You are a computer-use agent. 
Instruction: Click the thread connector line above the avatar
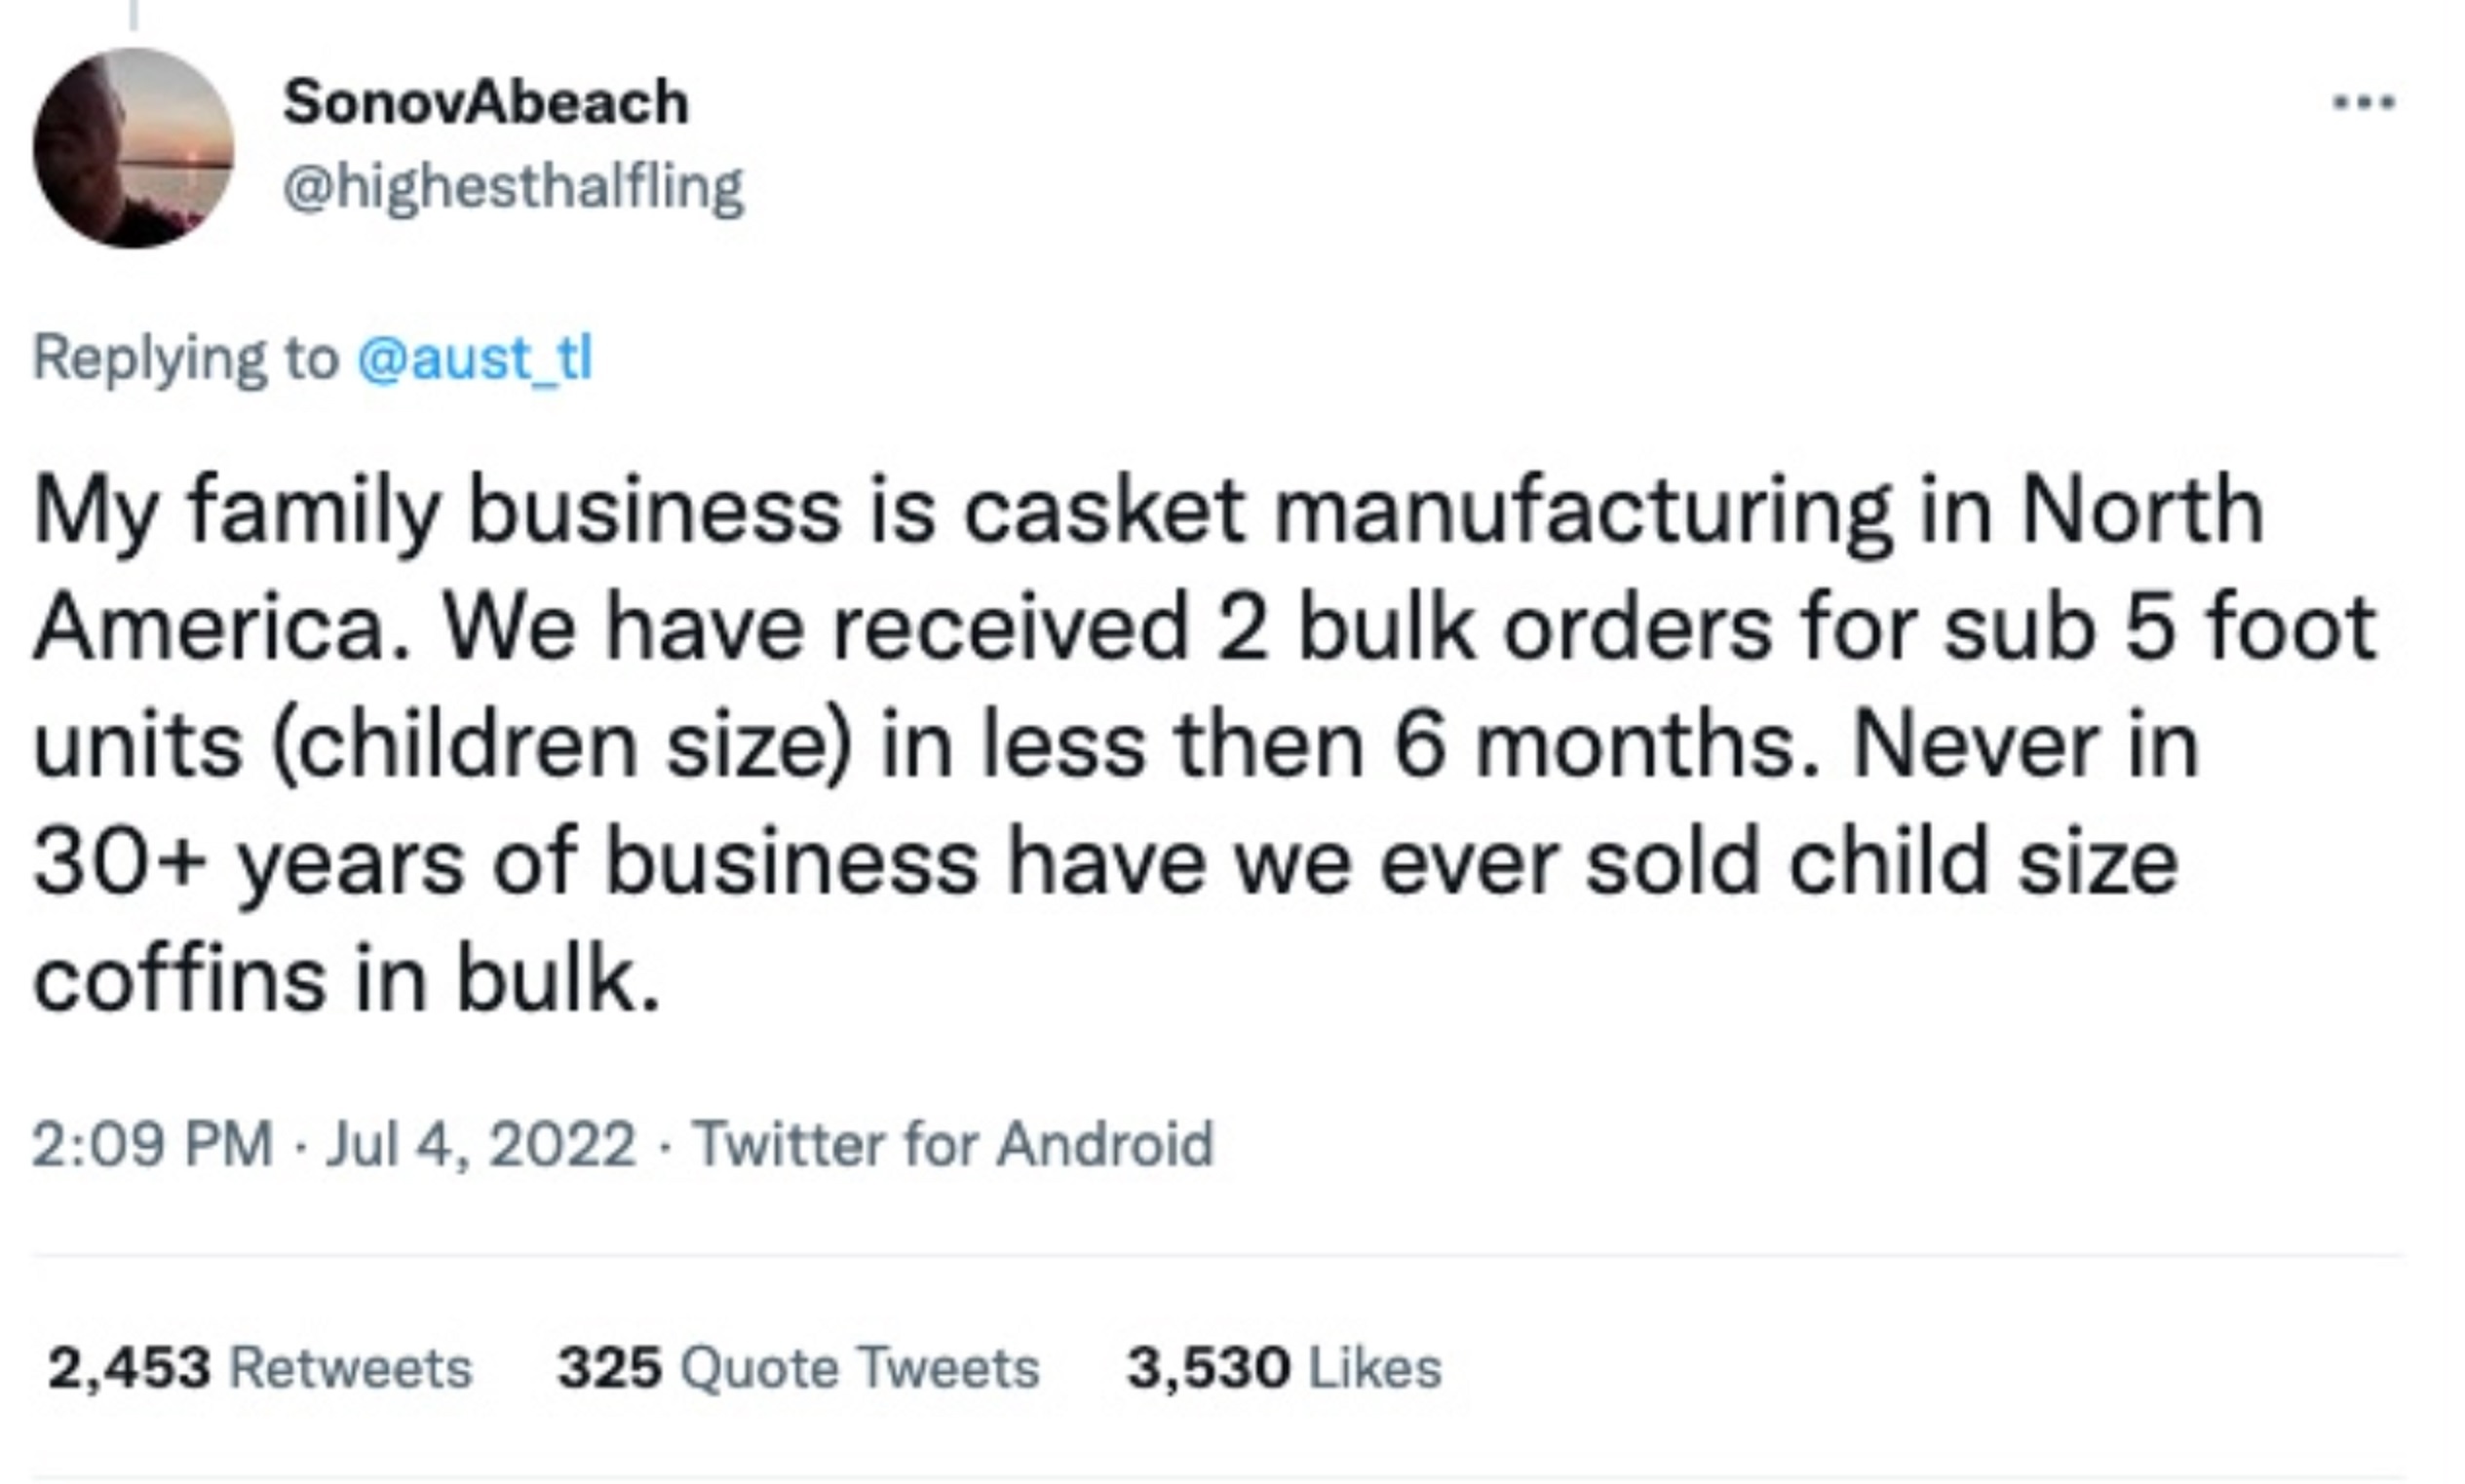click(x=133, y=14)
